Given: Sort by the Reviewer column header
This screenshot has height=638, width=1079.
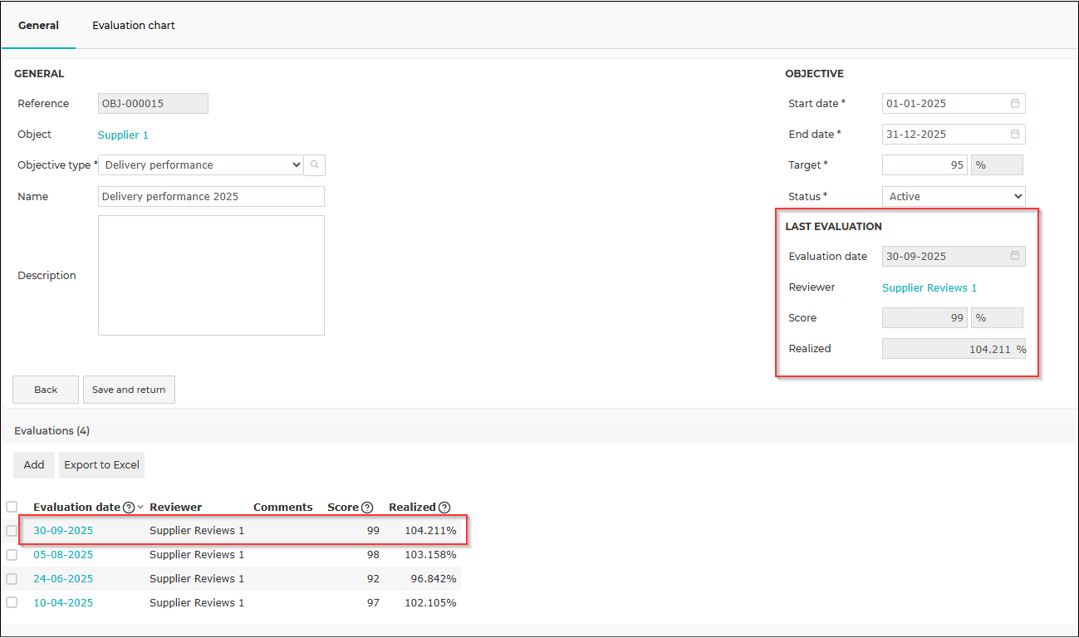Looking at the screenshot, I should 175,508.
